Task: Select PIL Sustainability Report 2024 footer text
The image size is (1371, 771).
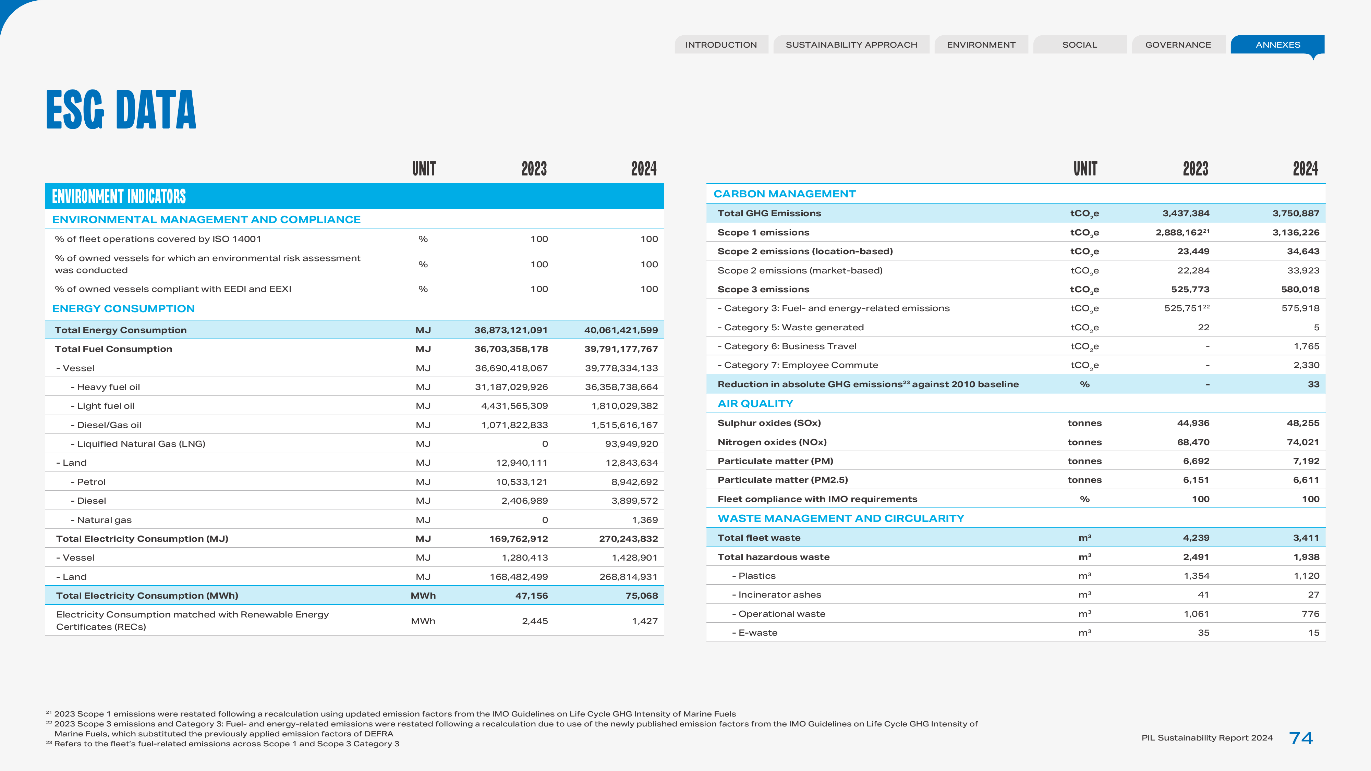Action: point(1207,737)
